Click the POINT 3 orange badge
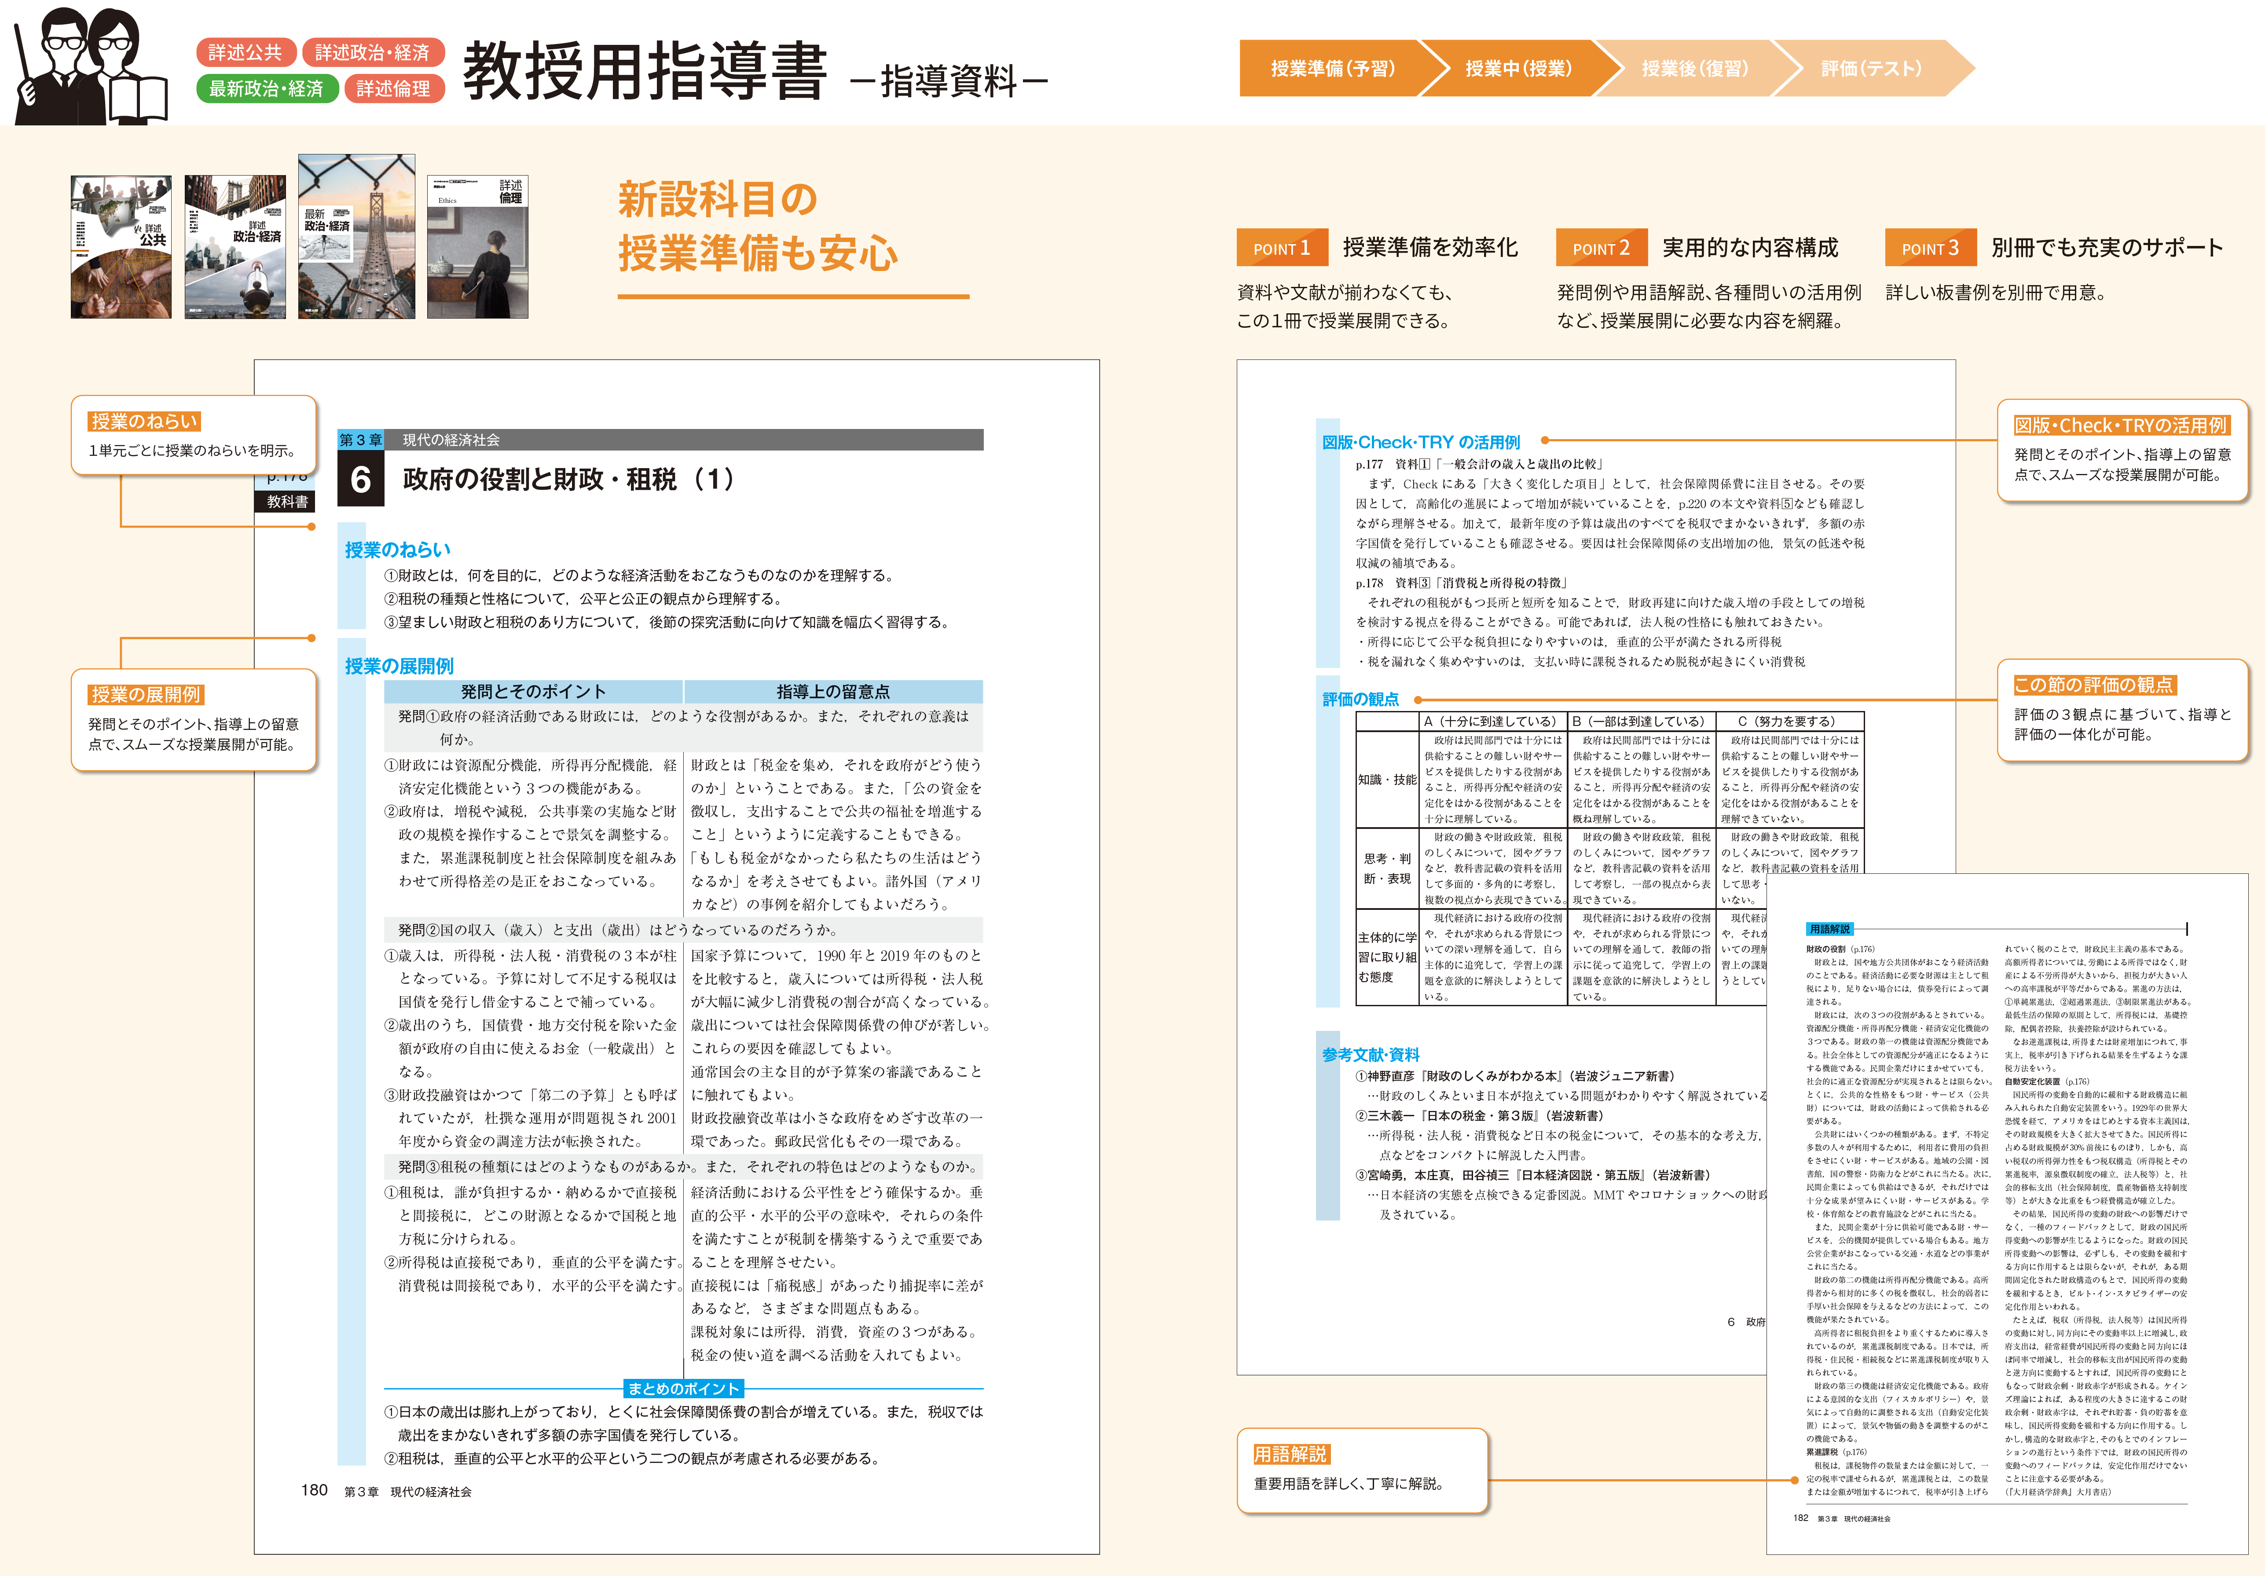The height and width of the screenshot is (1576, 2265). (x=1930, y=248)
